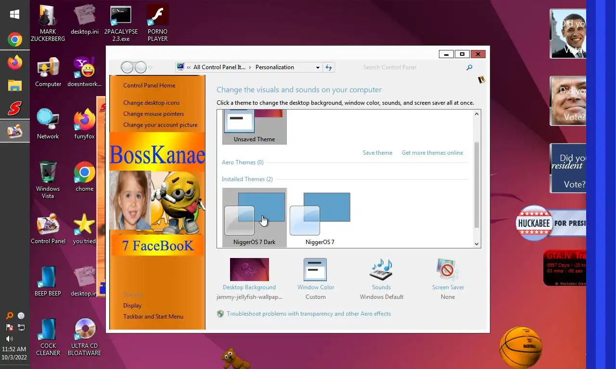Viewport: 616px width, 369px height.
Task: Click the red S taskbar icon
Action: coord(14,109)
